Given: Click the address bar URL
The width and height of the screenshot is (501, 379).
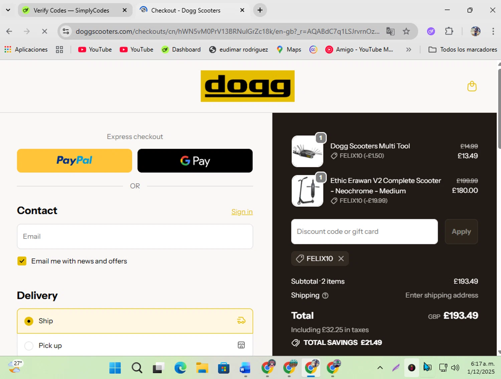Looking at the screenshot, I should (227, 31).
